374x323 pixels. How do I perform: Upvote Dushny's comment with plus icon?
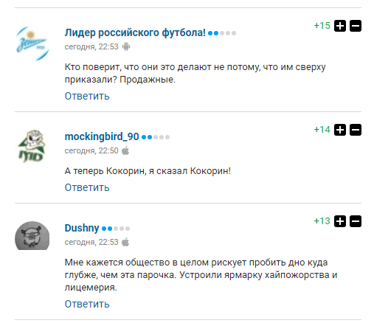tap(340, 221)
